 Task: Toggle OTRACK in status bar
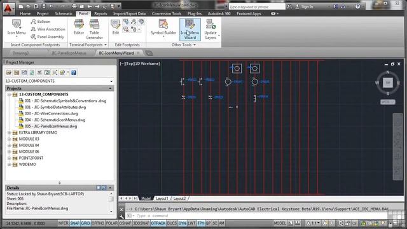158,223
